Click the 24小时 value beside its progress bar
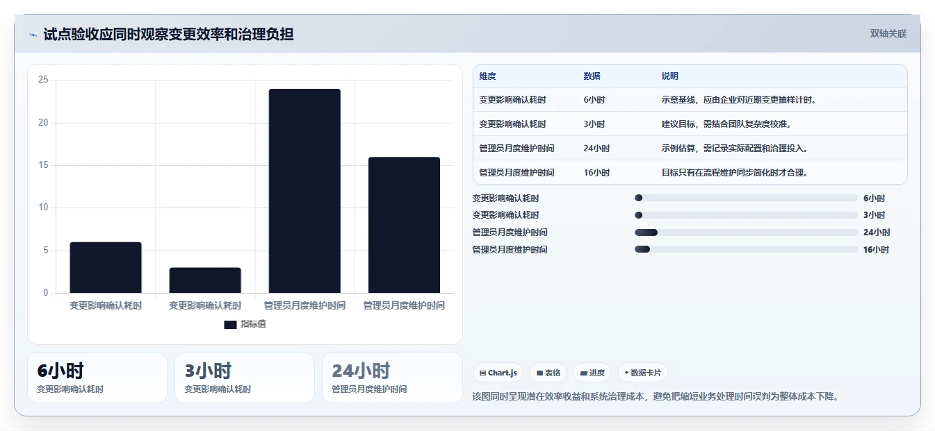Screen dimensions: 935x431 tap(877, 233)
